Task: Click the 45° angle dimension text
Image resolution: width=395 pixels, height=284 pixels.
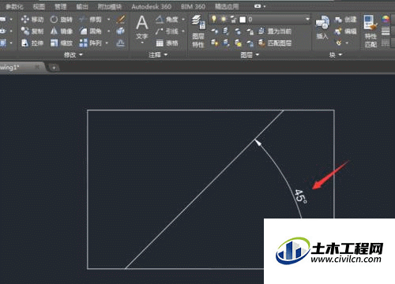Action: [300, 196]
